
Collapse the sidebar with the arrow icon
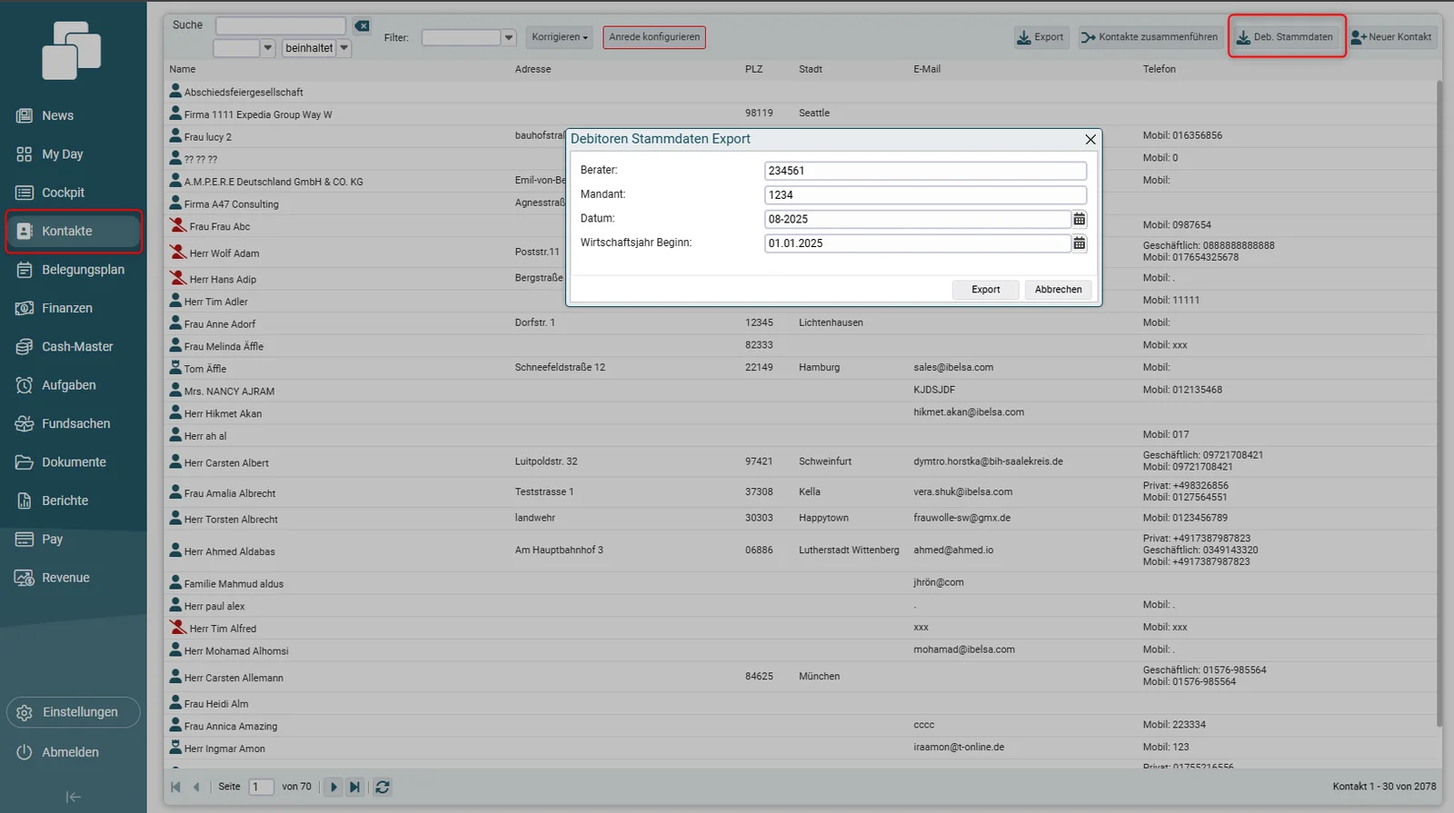[74, 798]
